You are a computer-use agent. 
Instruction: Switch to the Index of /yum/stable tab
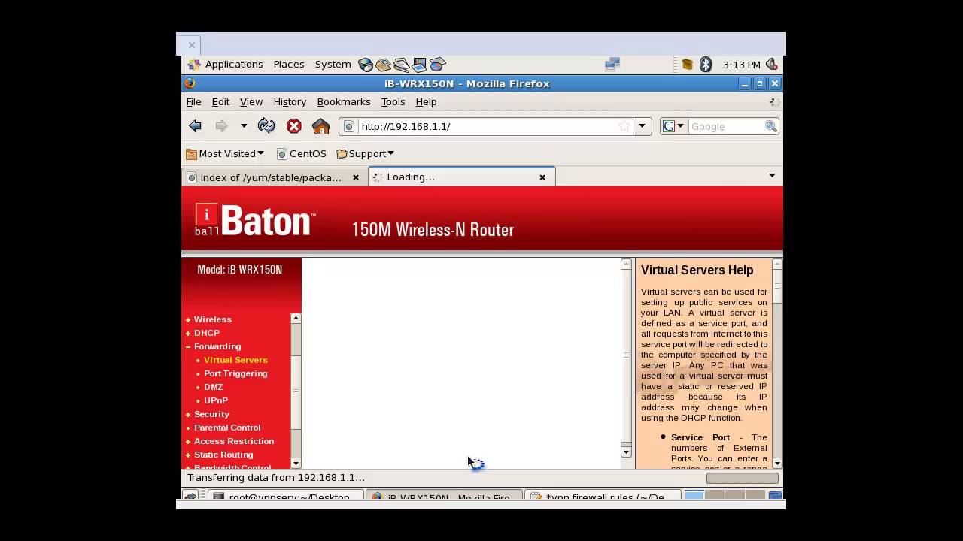click(x=275, y=177)
